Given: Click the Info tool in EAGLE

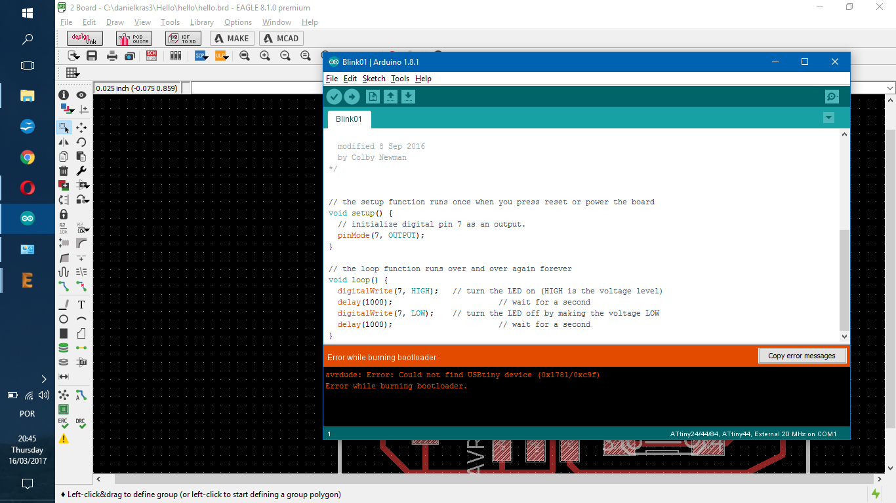Looking at the screenshot, I should point(64,95).
